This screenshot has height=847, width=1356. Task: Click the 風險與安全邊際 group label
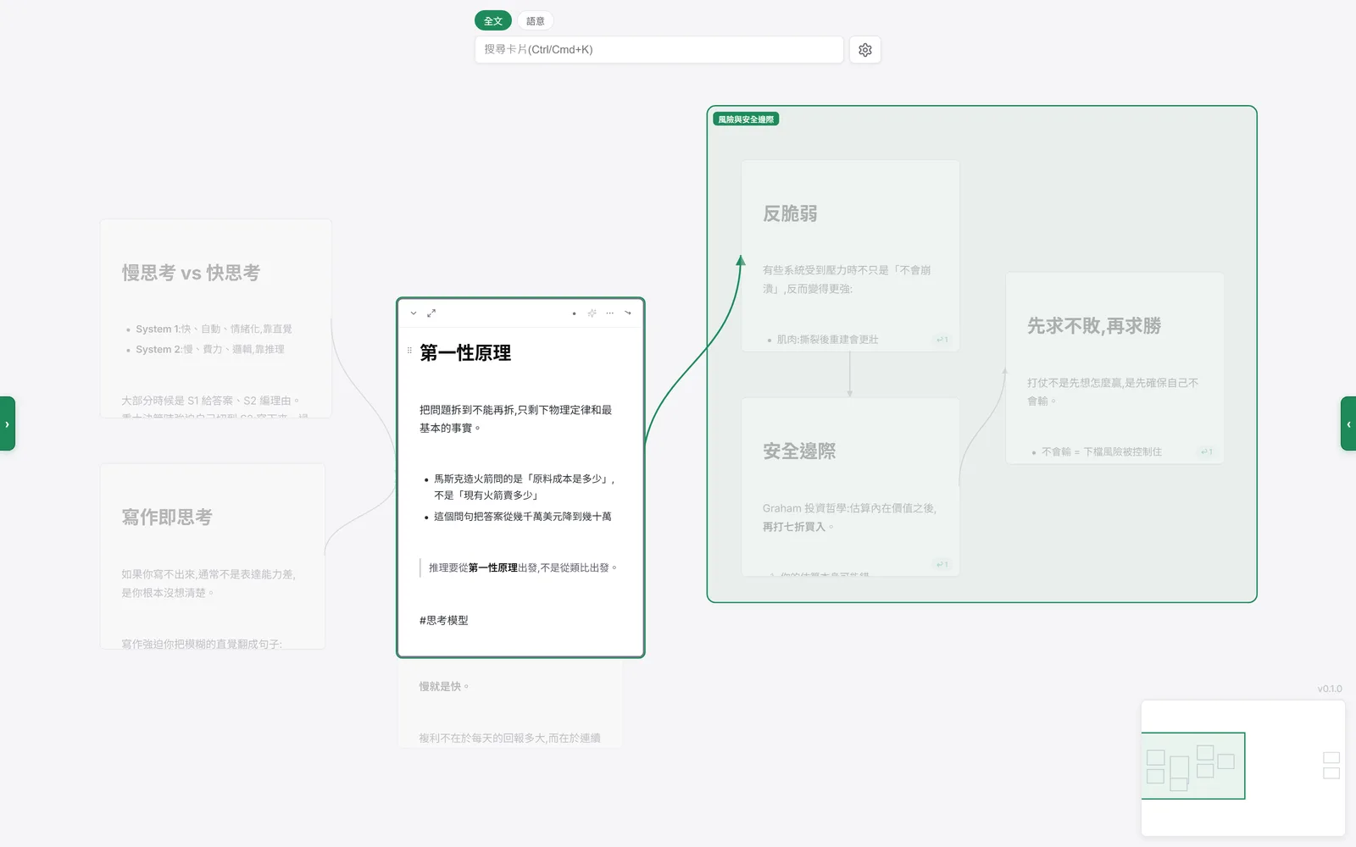pyautogui.click(x=746, y=119)
